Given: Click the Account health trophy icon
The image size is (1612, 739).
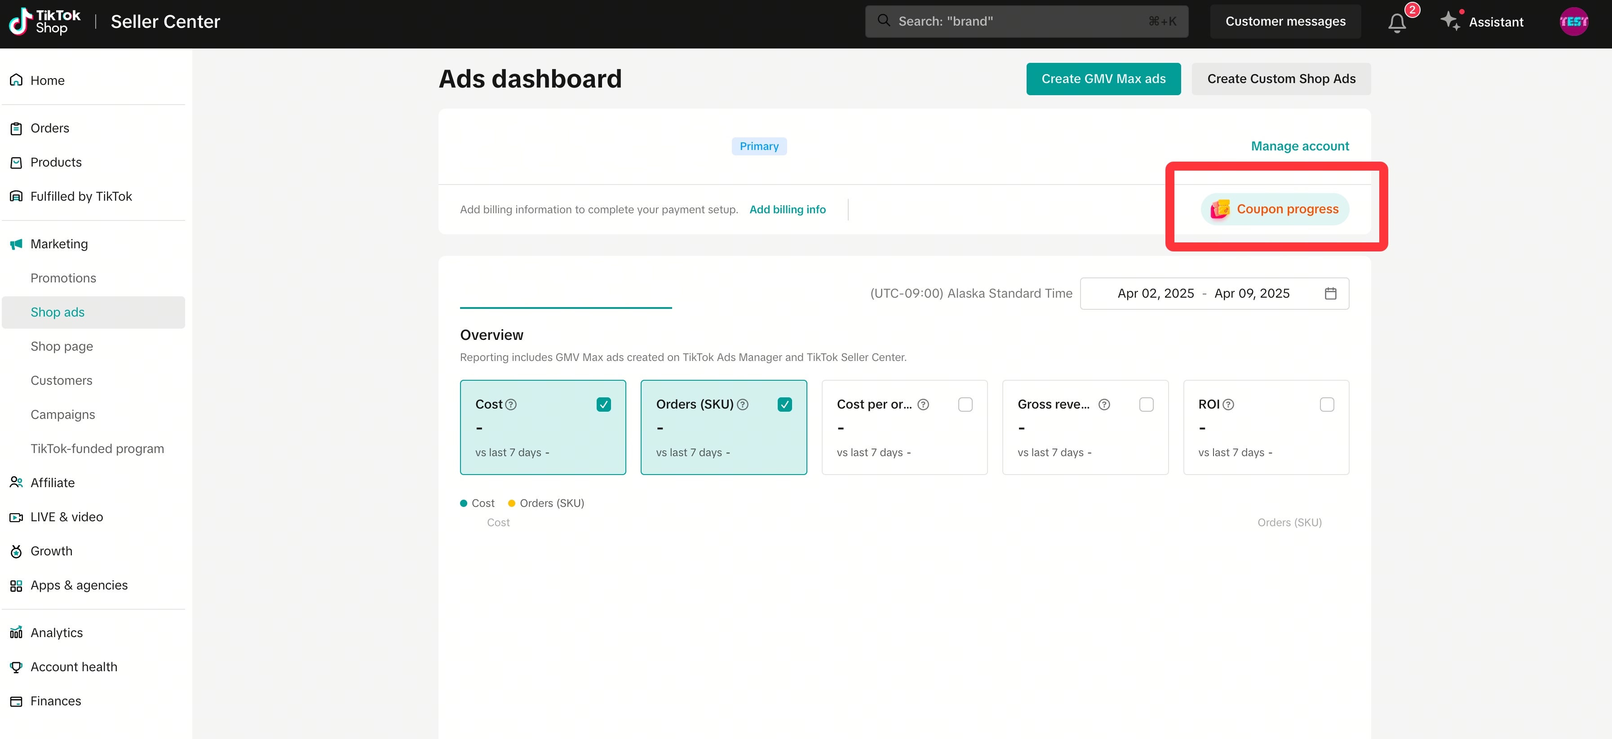Looking at the screenshot, I should (x=16, y=667).
